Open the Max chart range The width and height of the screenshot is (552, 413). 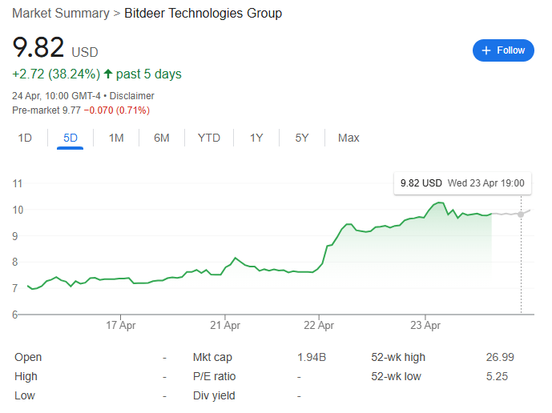(349, 138)
